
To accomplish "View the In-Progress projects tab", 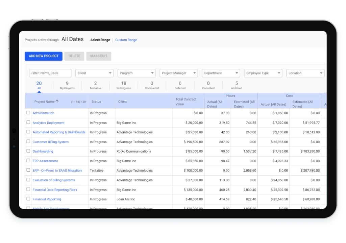I will pos(123,85).
